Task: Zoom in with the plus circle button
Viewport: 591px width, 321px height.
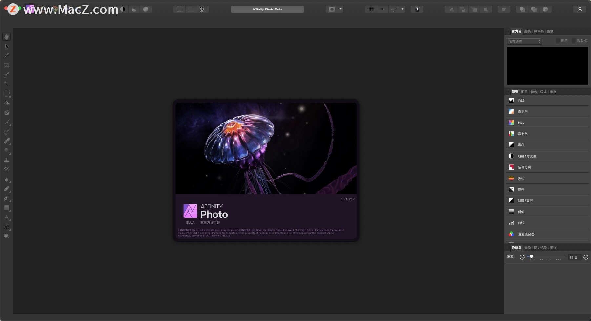Action: tap(586, 257)
